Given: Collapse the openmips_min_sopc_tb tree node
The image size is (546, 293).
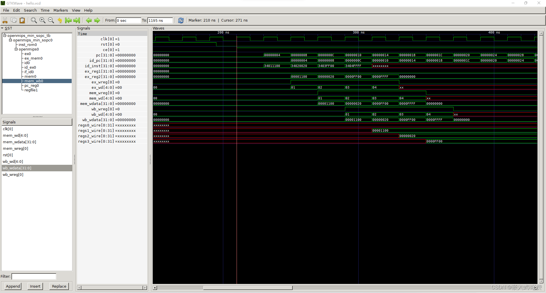Looking at the screenshot, I should (x=5, y=35).
